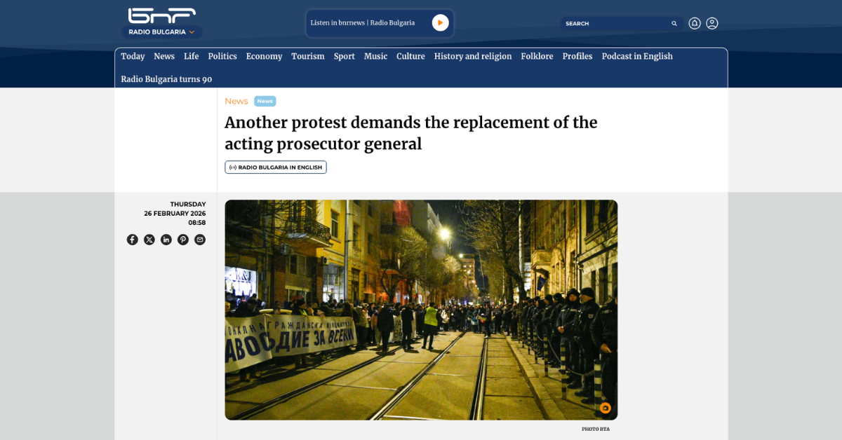Click the orange News category link
Image resolution: width=842 pixels, height=440 pixels.
point(236,101)
